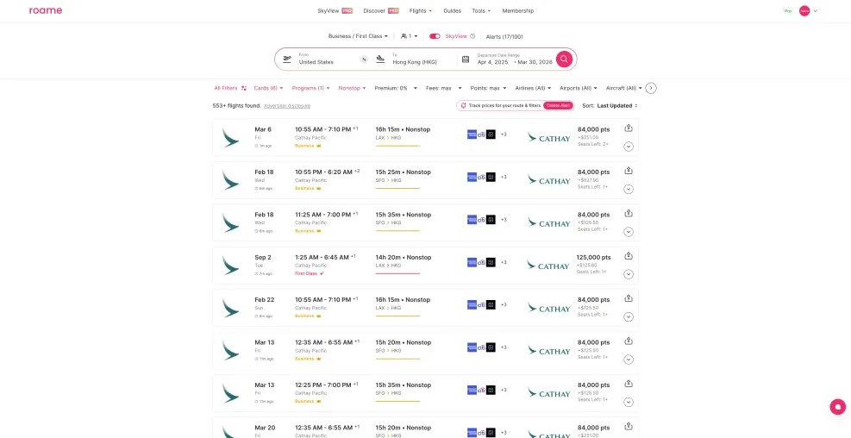Open Business / First Class cabin dropdown
851x438 pixels.
[358, 36]
